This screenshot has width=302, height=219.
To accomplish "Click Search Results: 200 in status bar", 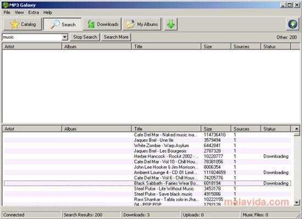I will (91, 215).
